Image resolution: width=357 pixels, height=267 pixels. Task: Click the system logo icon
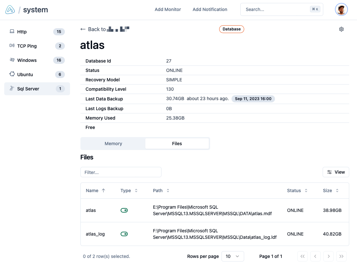click(10, 10)
